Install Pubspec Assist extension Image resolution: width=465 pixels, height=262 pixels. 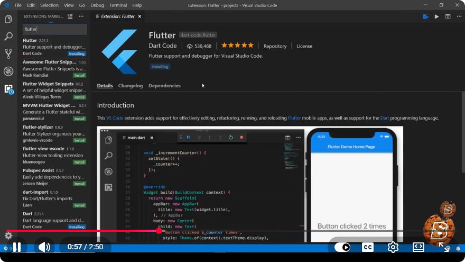pyautogui.click(x=79, y=184)
